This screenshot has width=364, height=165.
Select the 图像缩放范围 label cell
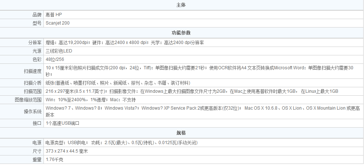[x=22, y=100]
